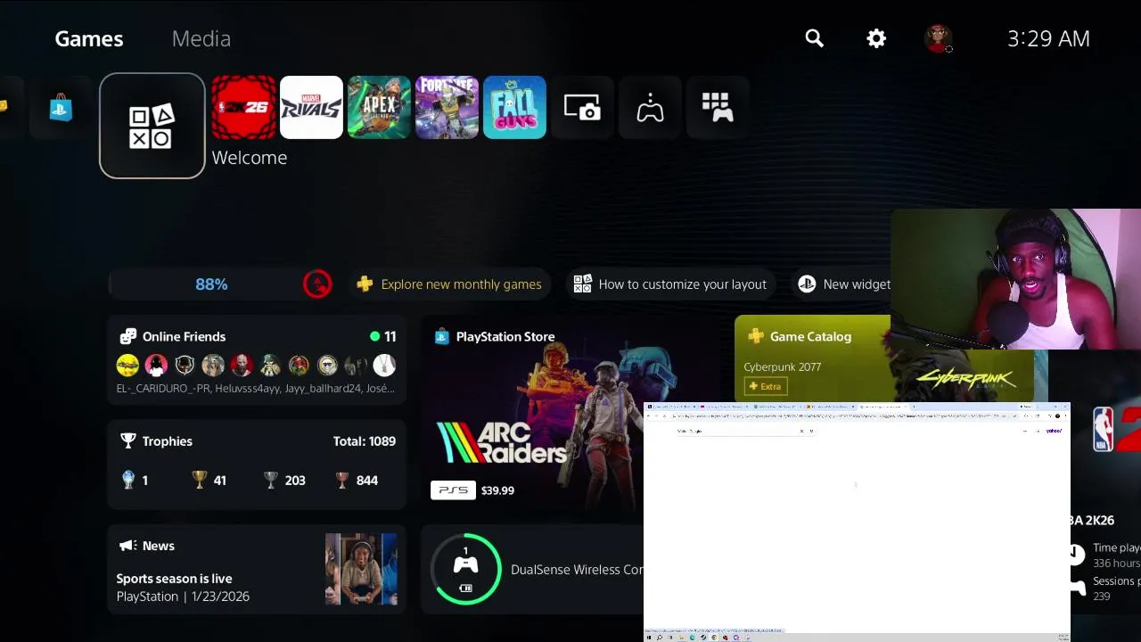Screen dimensions: 1141x642
Task: Open the DualSense Wireless Controller battery widget
Action: (x=532, y=570)
